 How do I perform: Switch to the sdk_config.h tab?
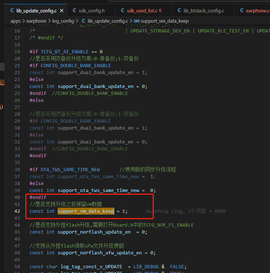[x=91, y=11]
